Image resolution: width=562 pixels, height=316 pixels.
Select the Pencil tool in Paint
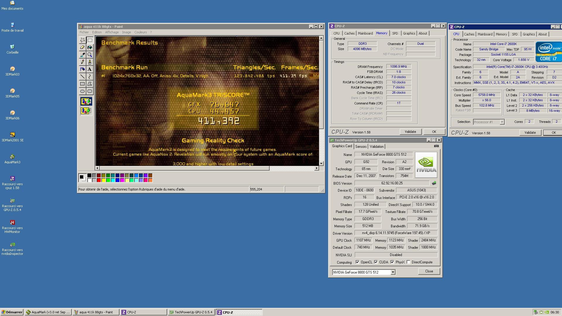click(83, 62)
